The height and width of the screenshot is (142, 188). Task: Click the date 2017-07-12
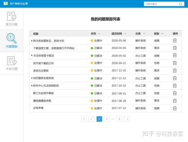coord(119,108)
